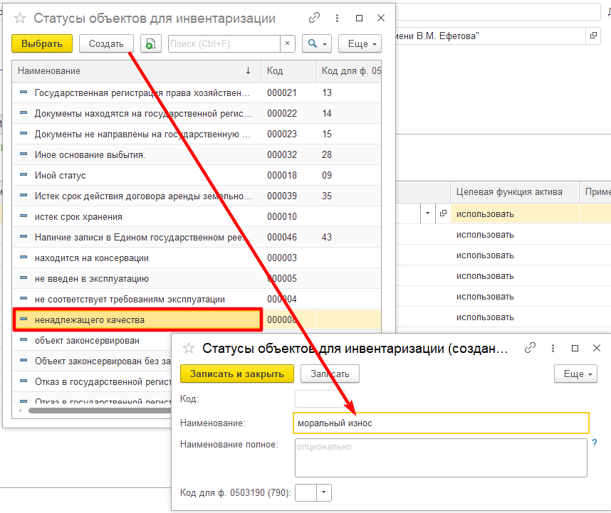Star the new status creation form
Viewport: 611px width, 513px height.
coord(189,349)
